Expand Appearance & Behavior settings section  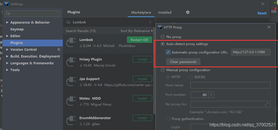pyautogui.click(x=7, y=22)
